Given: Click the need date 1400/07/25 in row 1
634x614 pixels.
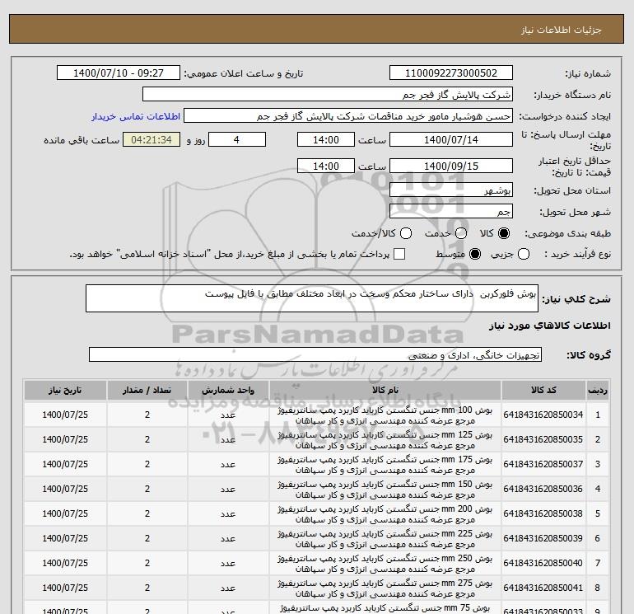Looking at the screenshot, I should pyautogui.click(x=65, y=415).
